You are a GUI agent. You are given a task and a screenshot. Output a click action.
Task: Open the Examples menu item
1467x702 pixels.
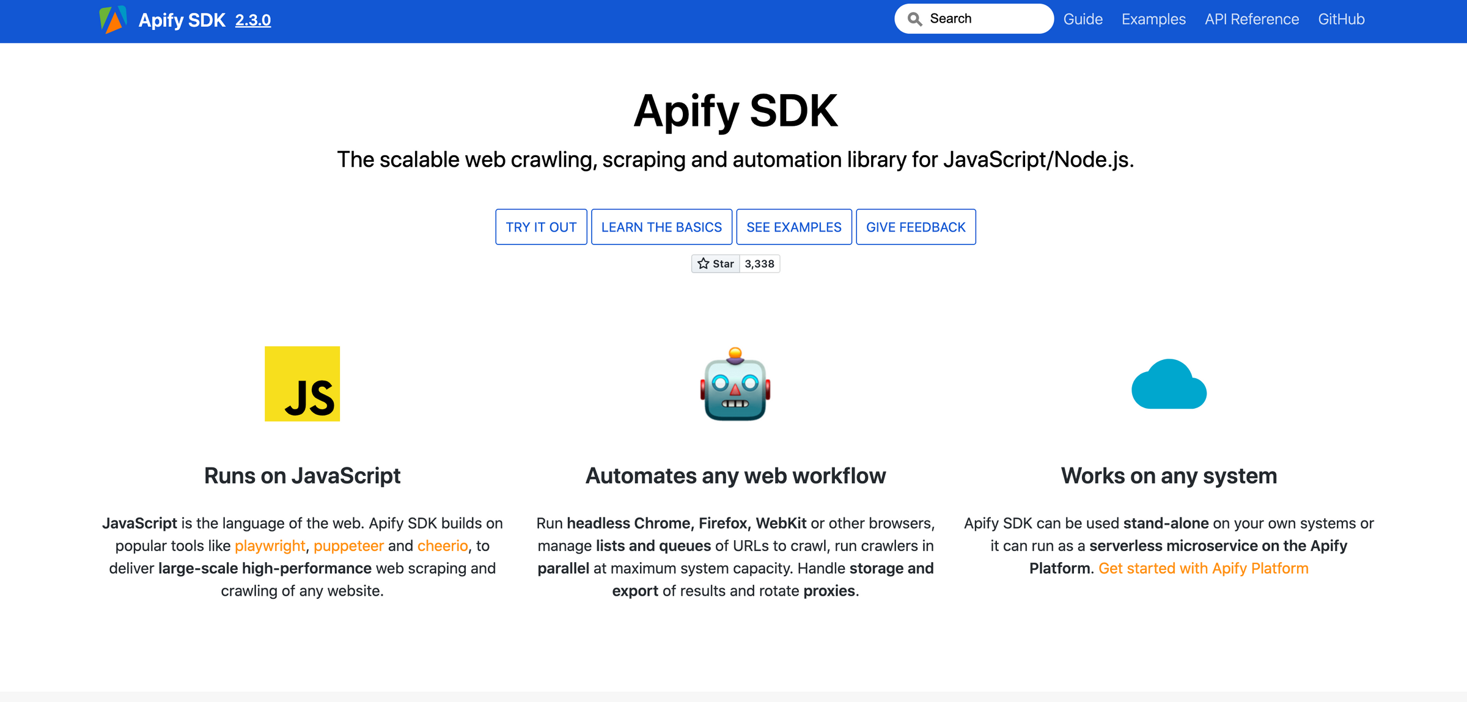(x=1153, y=19)
